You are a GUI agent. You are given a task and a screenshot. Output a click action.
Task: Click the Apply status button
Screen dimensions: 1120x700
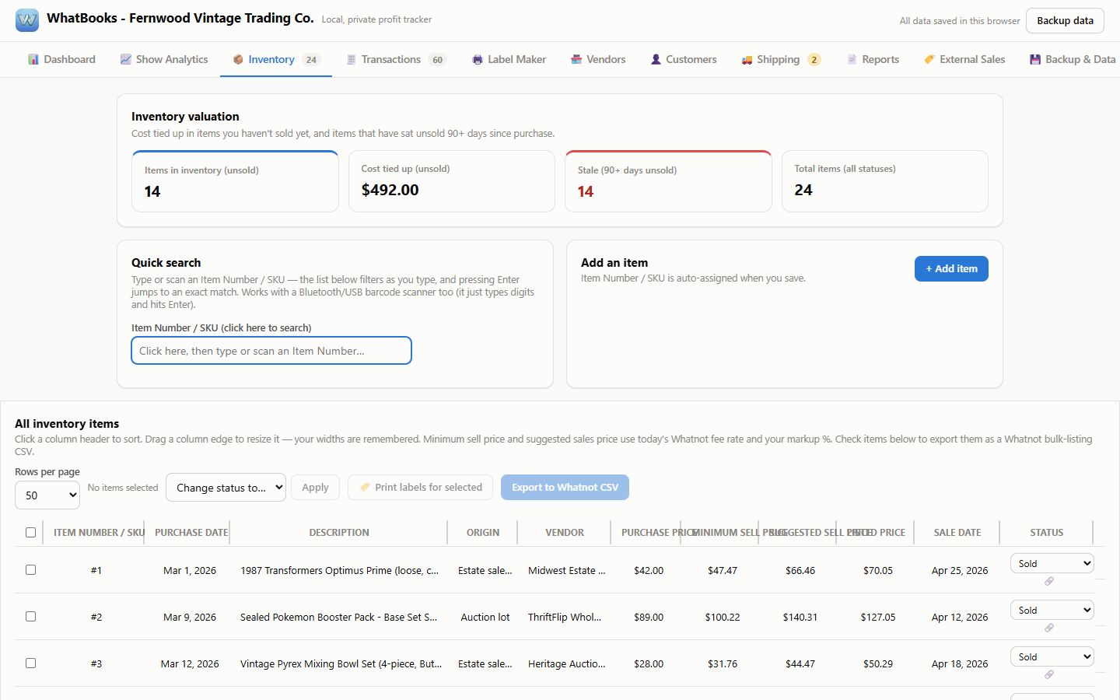(315, 488)
